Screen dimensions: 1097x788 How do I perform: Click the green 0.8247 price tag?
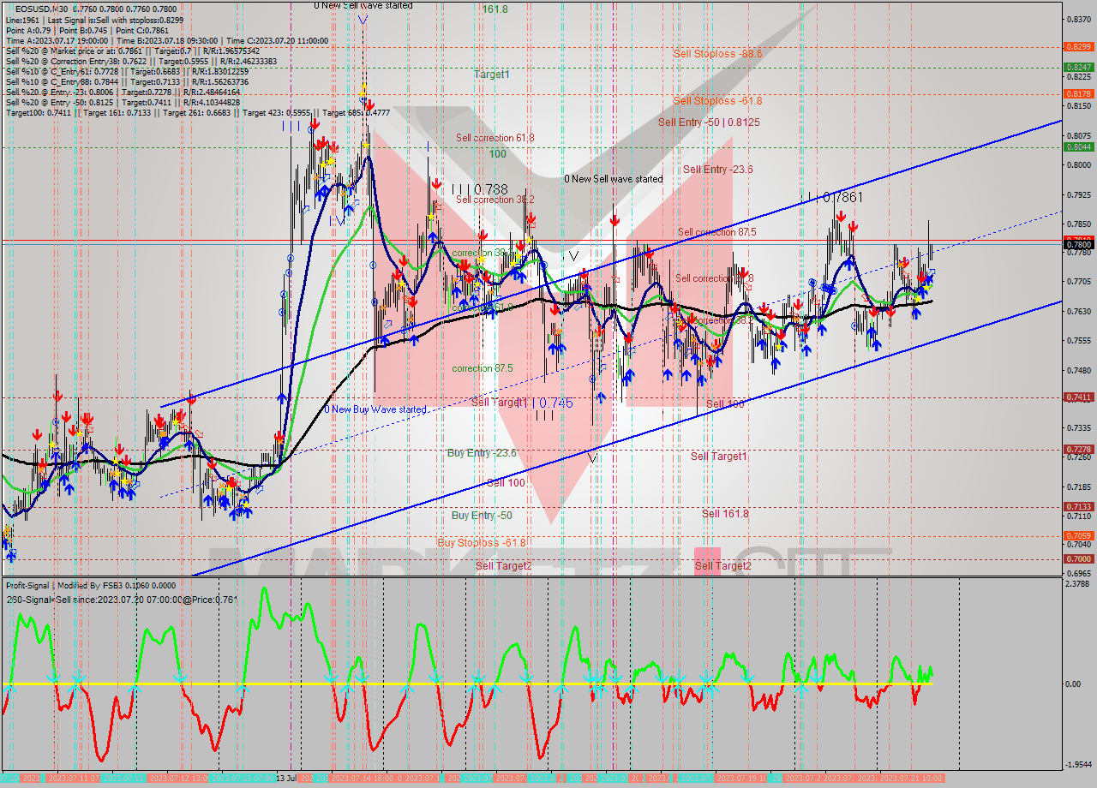1077,67
